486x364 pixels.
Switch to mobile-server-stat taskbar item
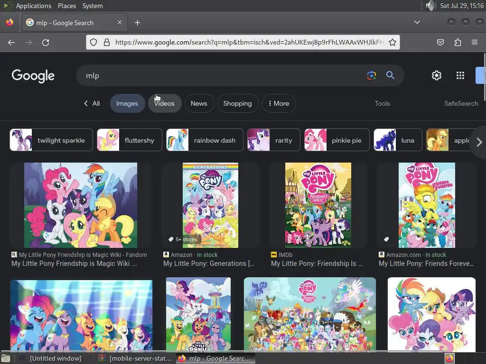(135, 358)
